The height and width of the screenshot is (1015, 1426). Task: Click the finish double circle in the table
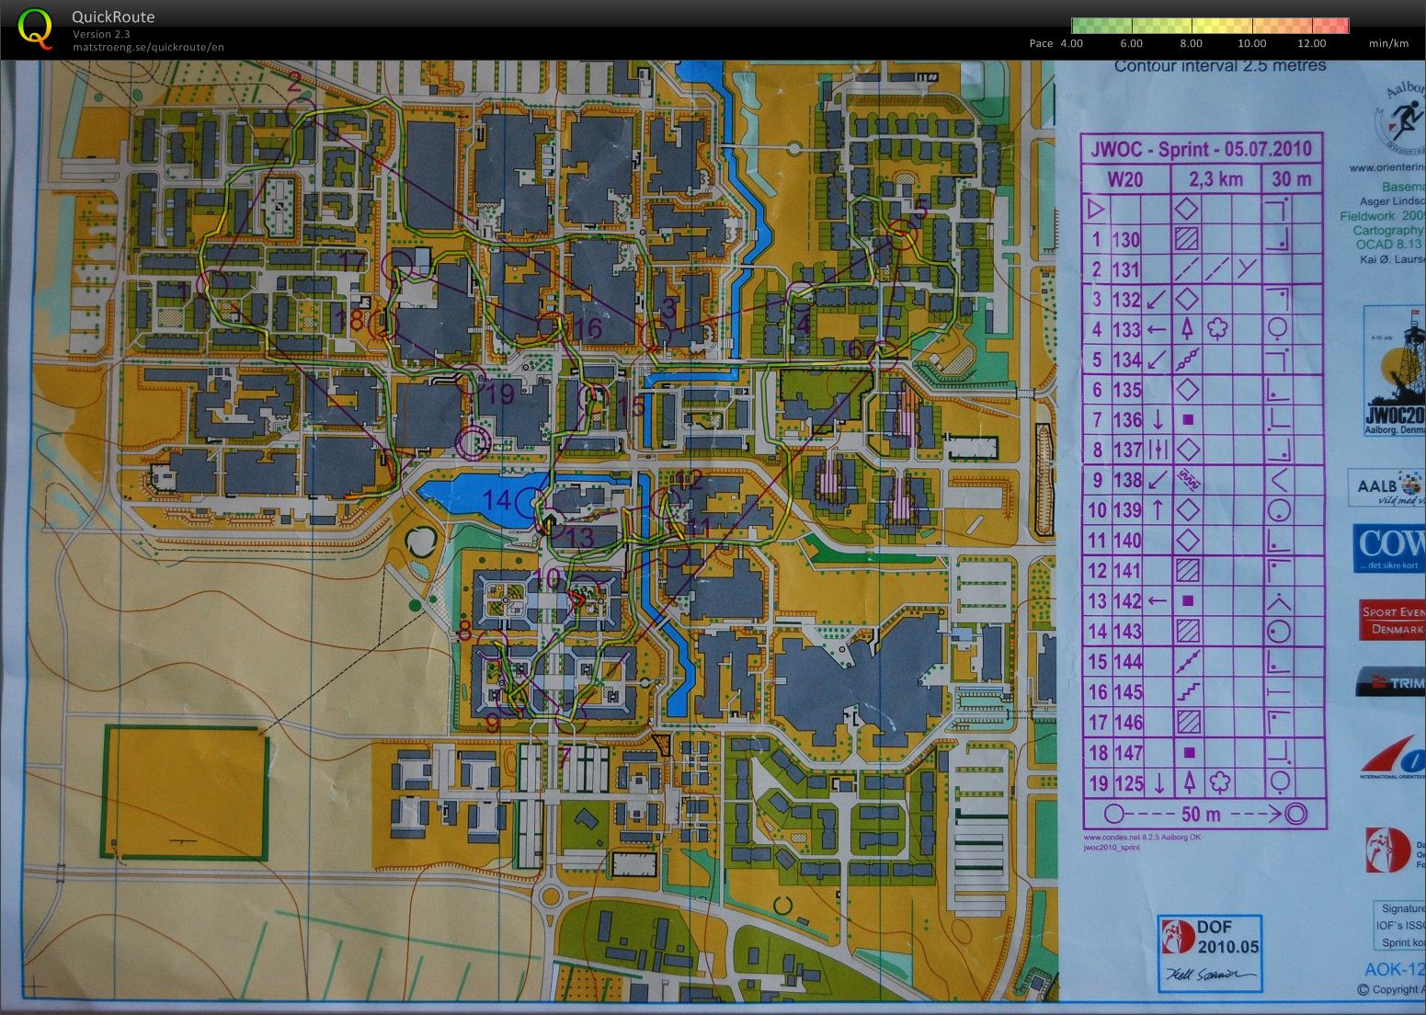pos(1296,814)
